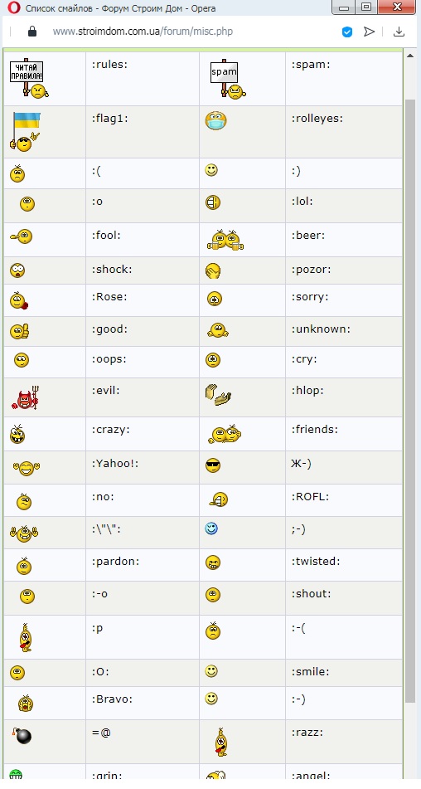
Task: Select the black bomb smiley
Action: click(x=22, y=735)
